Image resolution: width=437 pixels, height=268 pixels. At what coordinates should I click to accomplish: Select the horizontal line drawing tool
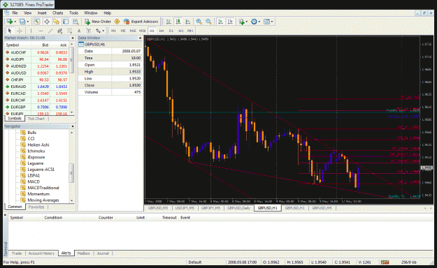[41, 31]
